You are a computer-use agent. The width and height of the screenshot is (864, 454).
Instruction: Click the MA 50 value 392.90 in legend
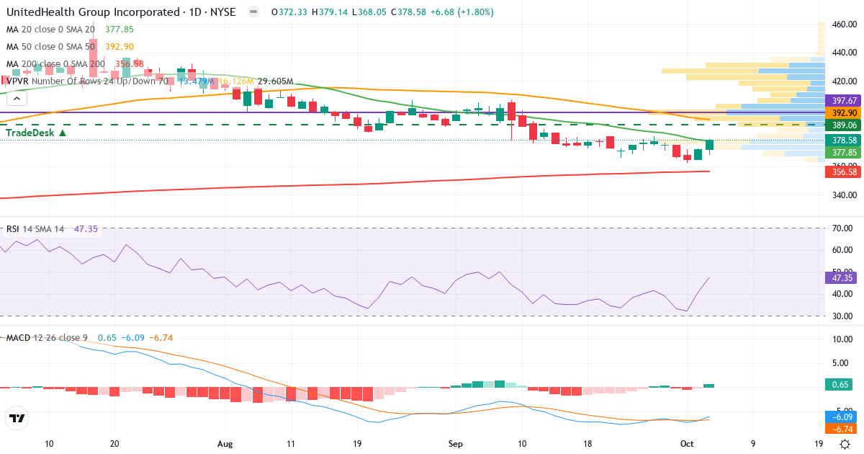(119, 47)
